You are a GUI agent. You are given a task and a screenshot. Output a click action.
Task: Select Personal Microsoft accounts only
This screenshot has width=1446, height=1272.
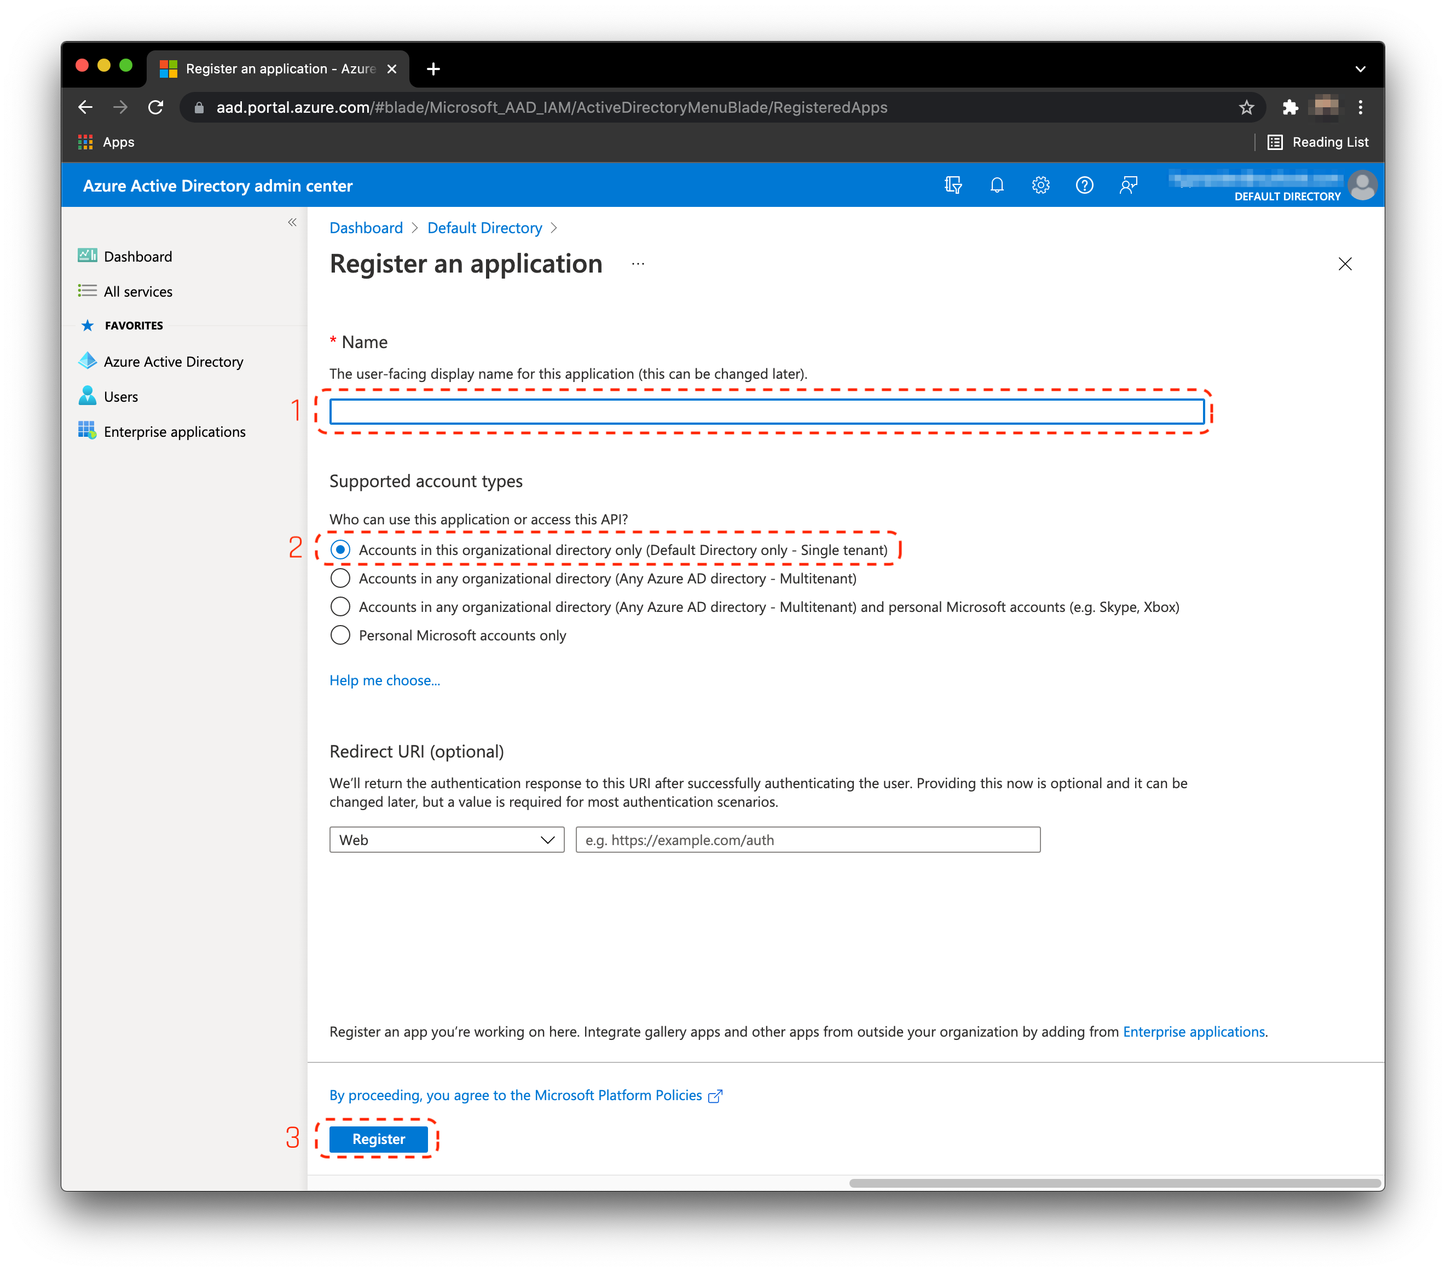pyautogui.click(x=340, y=635)
